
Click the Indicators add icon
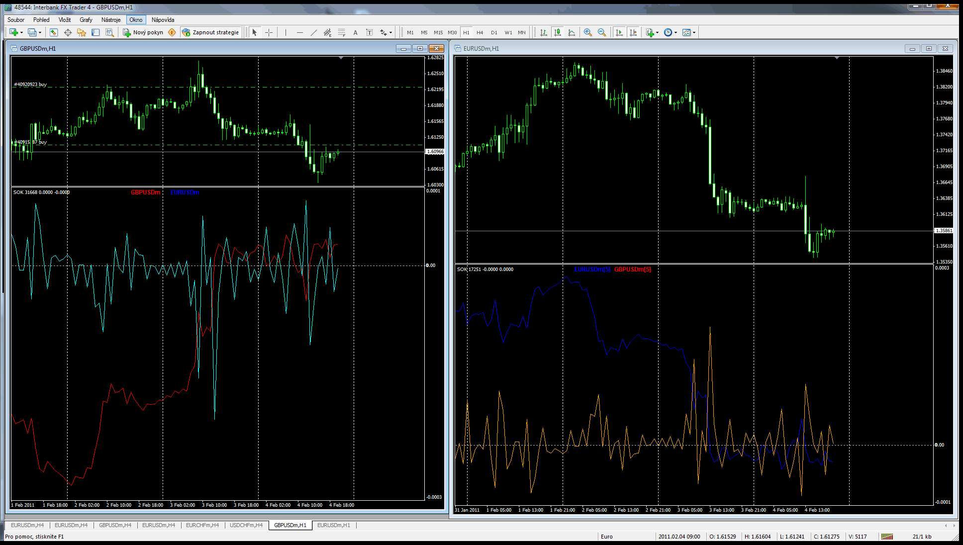click(650, 32)
